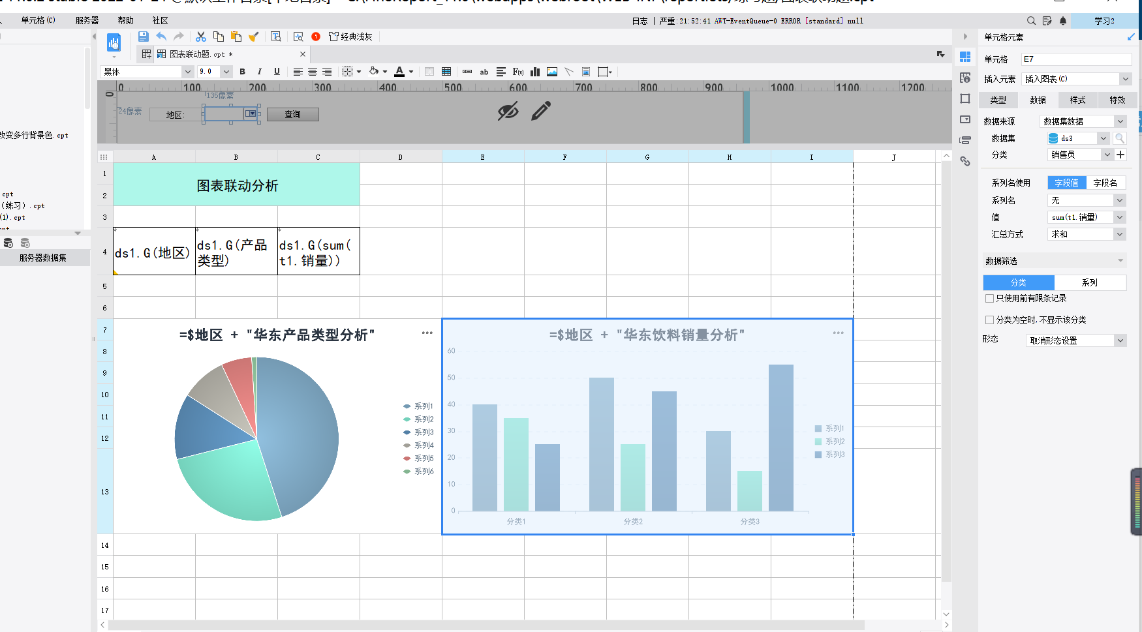Click the fill color bucket swatch

pos(374,72)
